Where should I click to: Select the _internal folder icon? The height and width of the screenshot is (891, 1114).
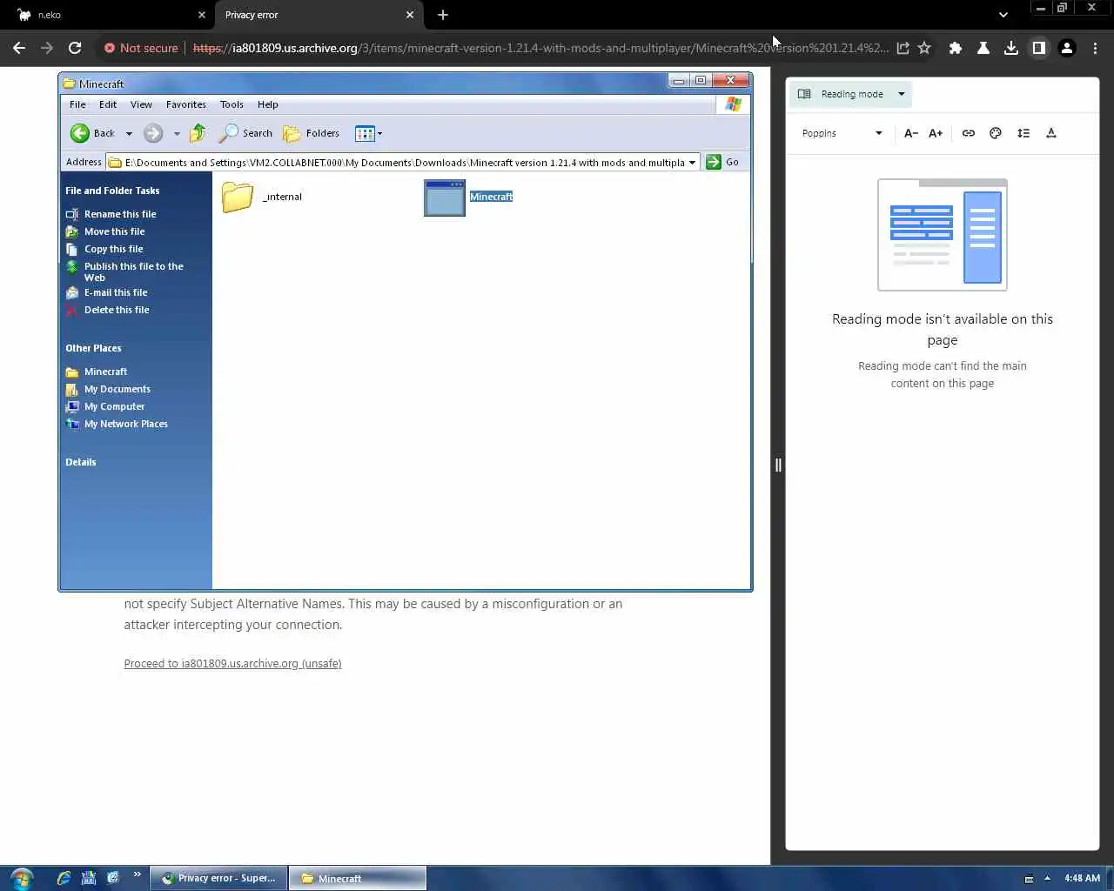(x=238, y=197)
